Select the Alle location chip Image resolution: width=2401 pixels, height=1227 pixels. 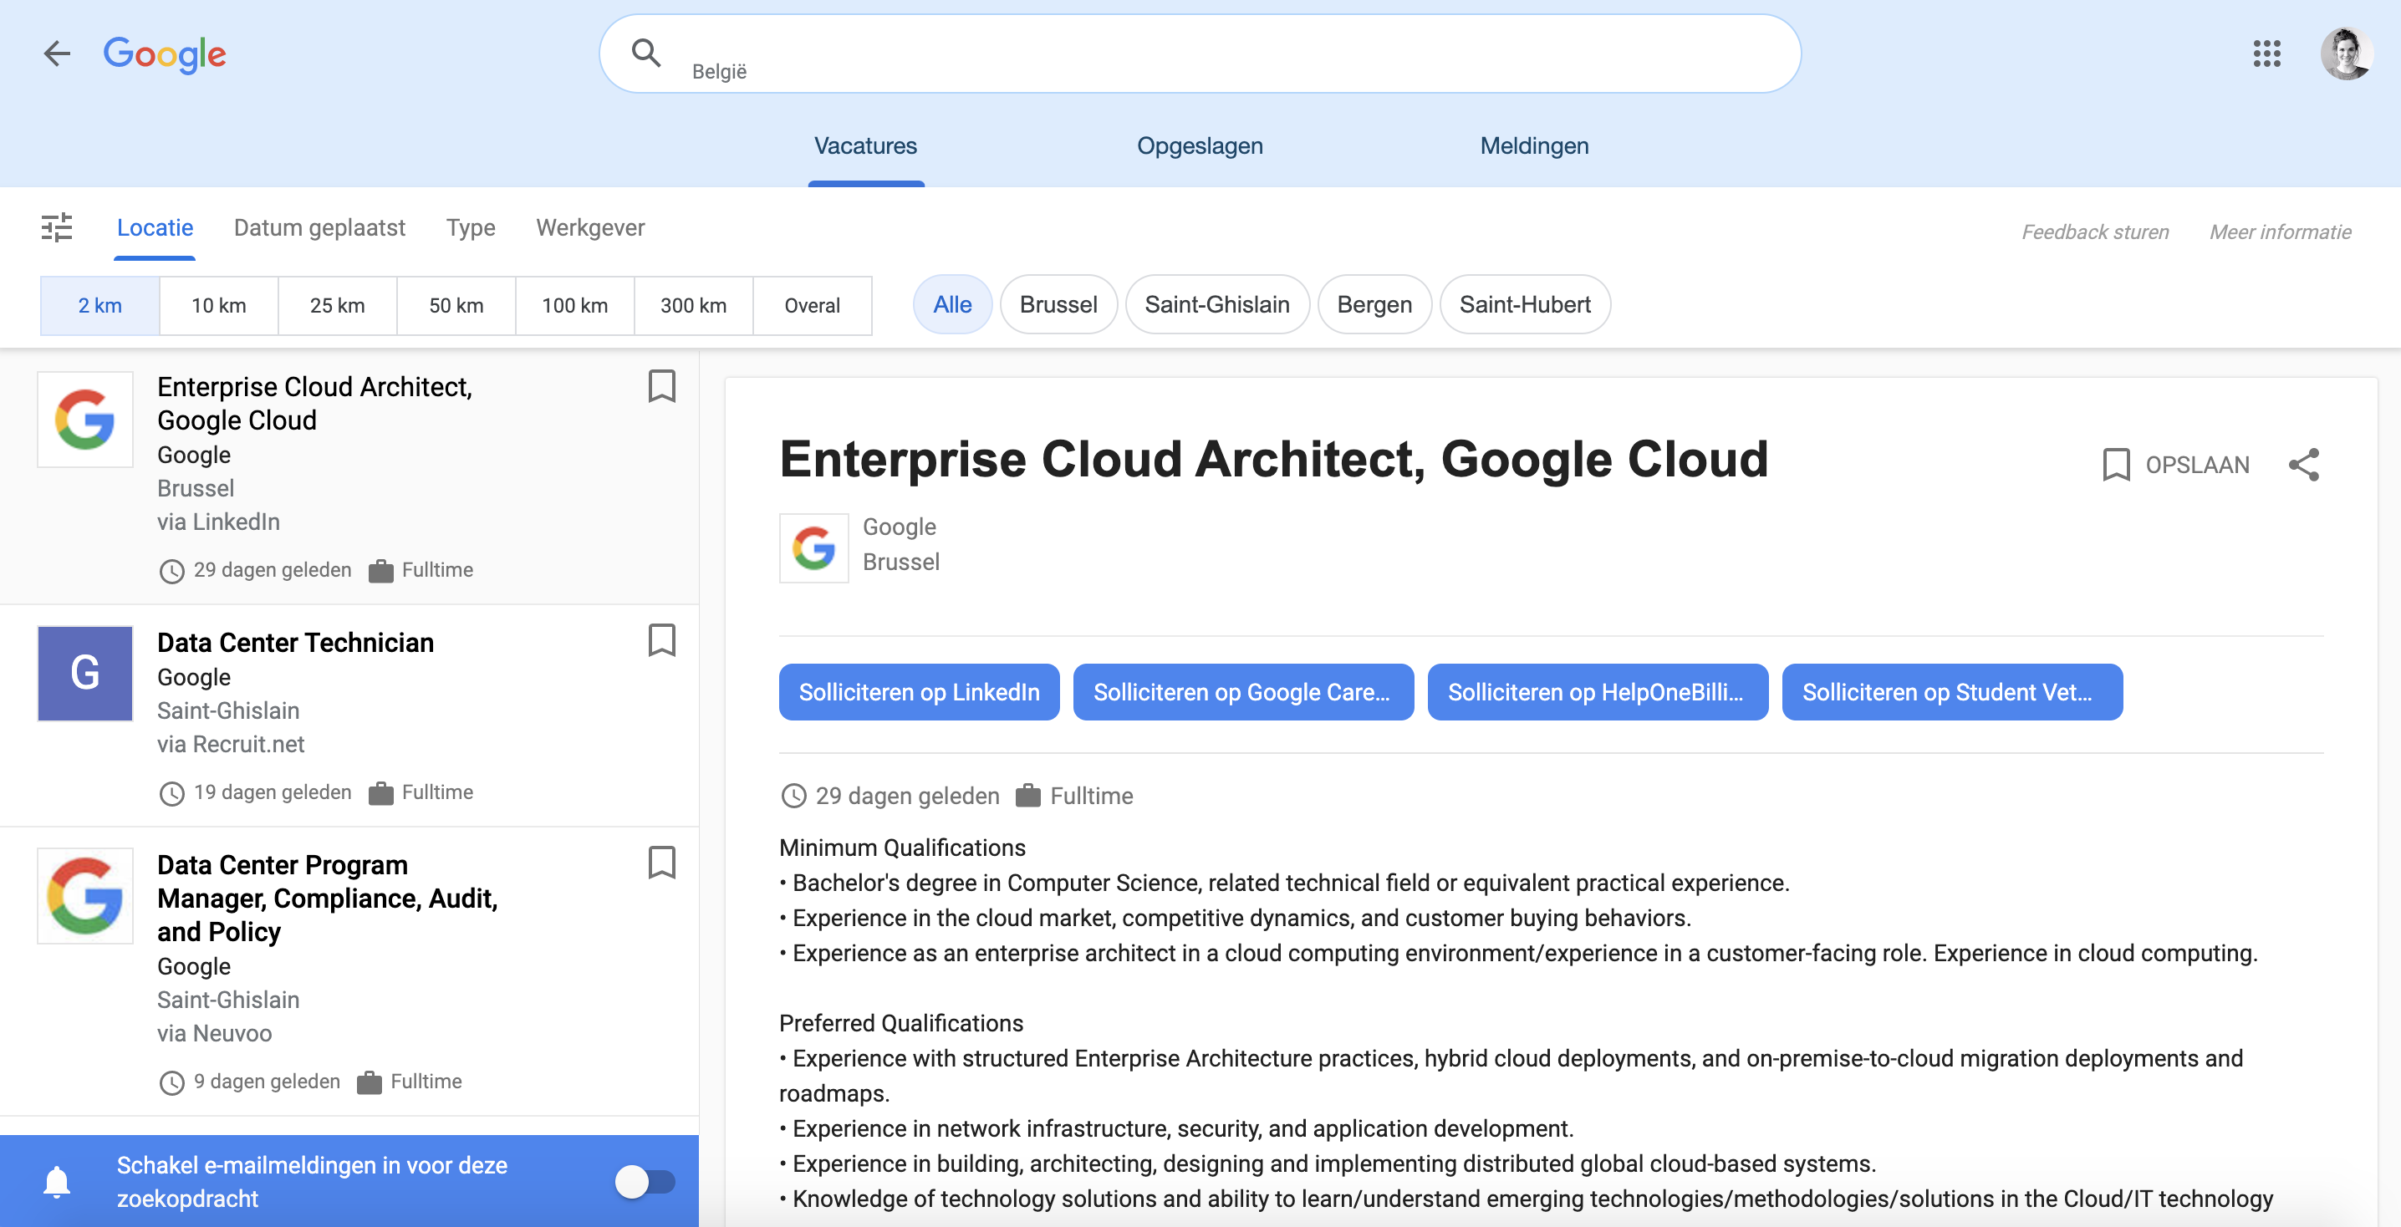click(952, 304)
